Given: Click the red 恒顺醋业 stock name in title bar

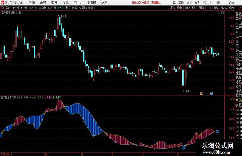Looking at the screenshot, I should point(156,3).
